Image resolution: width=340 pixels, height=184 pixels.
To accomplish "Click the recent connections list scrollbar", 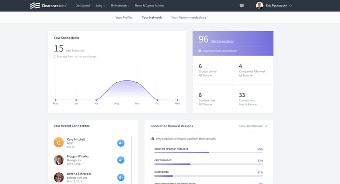I will [131, 160].
